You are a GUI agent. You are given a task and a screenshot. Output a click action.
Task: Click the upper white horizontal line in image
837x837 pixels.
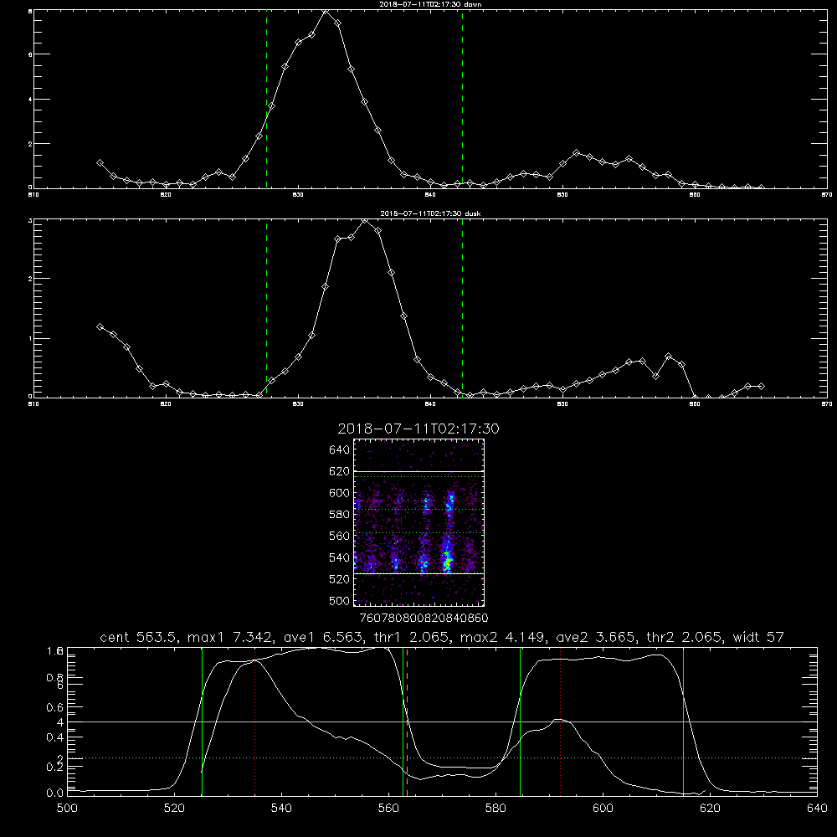pos(419,472)
